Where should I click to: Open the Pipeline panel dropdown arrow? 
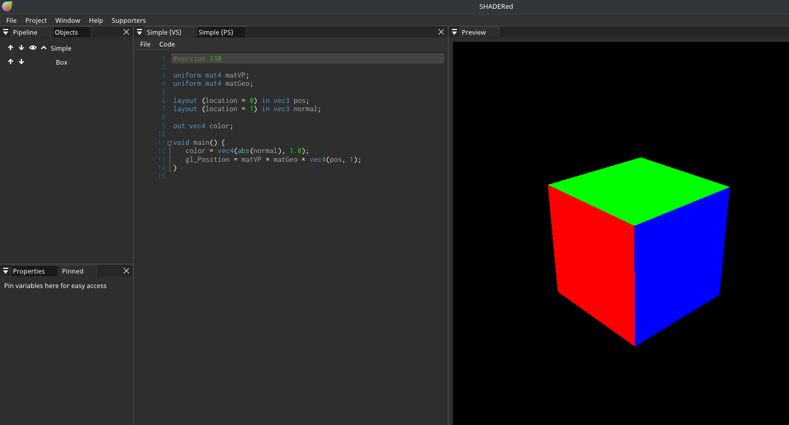[x=6, y=32]
